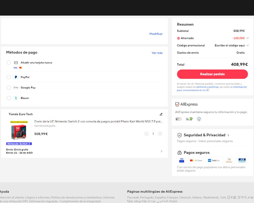This screenshot has width=254, height=203.
Task: Click the Total amount 408,99€
Action: [240, 64]
